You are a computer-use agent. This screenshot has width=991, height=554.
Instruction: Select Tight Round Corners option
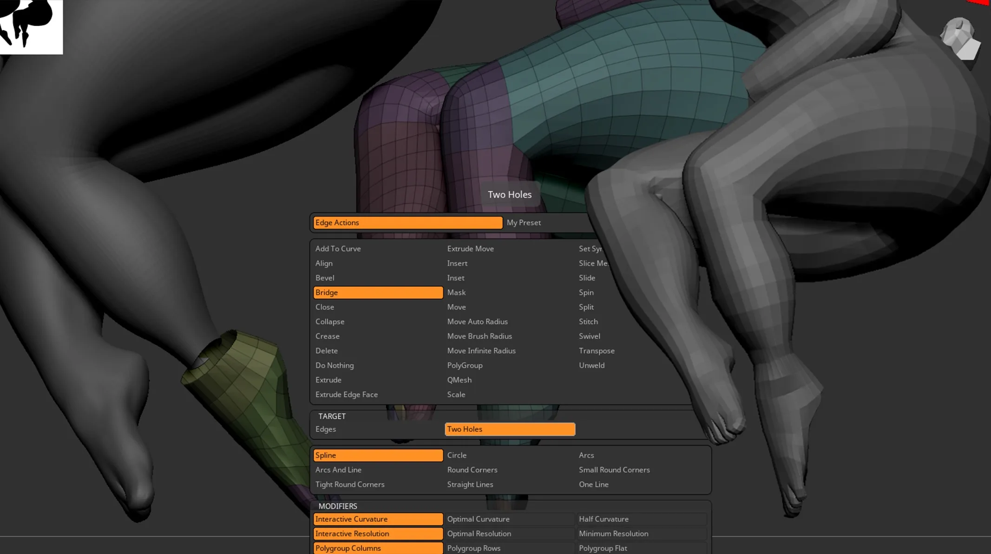350,484
